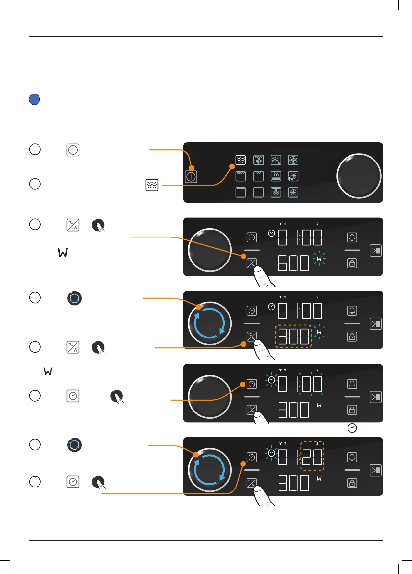The height and width of the screenshot is (574, 412).
Task: Select the steam lines warming function icon
Action: click(276, 176)
